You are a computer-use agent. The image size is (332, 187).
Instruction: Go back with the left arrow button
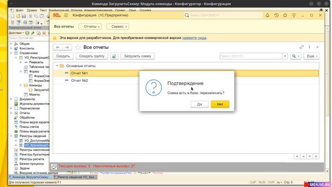click(58, 47)
